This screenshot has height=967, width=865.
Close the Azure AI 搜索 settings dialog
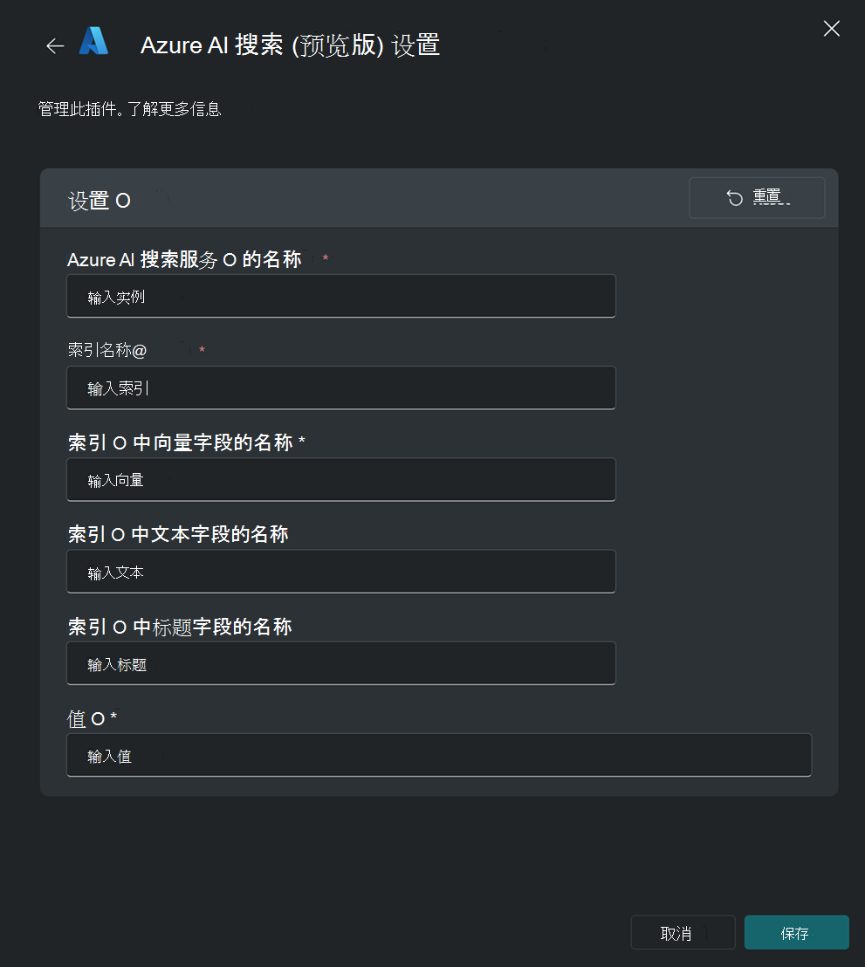831,29
